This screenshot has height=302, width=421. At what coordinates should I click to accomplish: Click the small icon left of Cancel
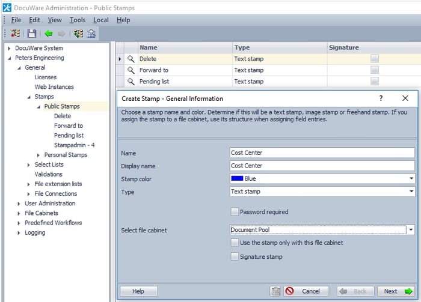click(275, 291)
